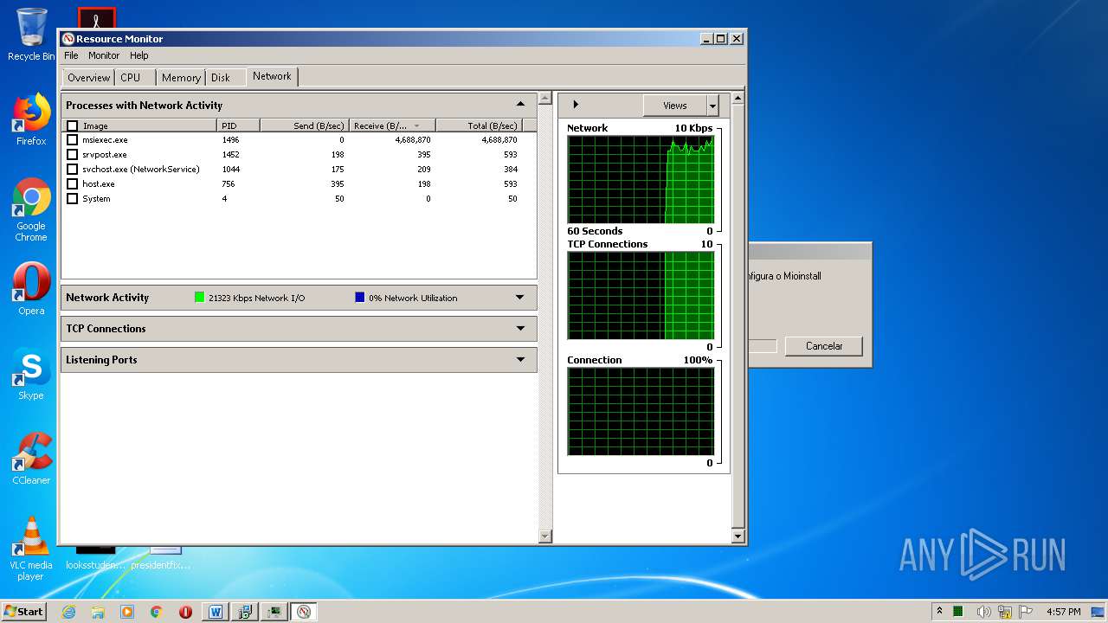The width and height of the screenshot is (1108, 623).
Task: Switch to the Word taskbar button
Action: coord(216,612)
